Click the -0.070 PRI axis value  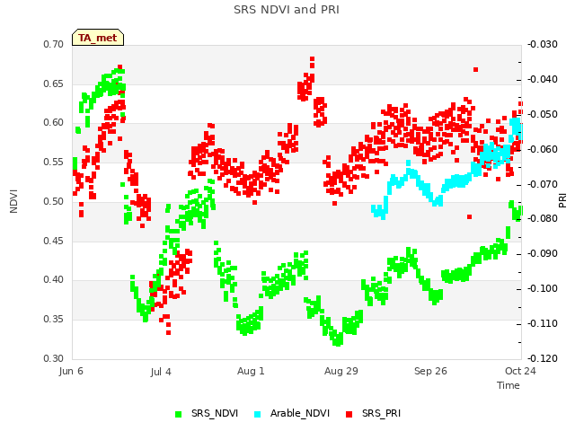543,184
